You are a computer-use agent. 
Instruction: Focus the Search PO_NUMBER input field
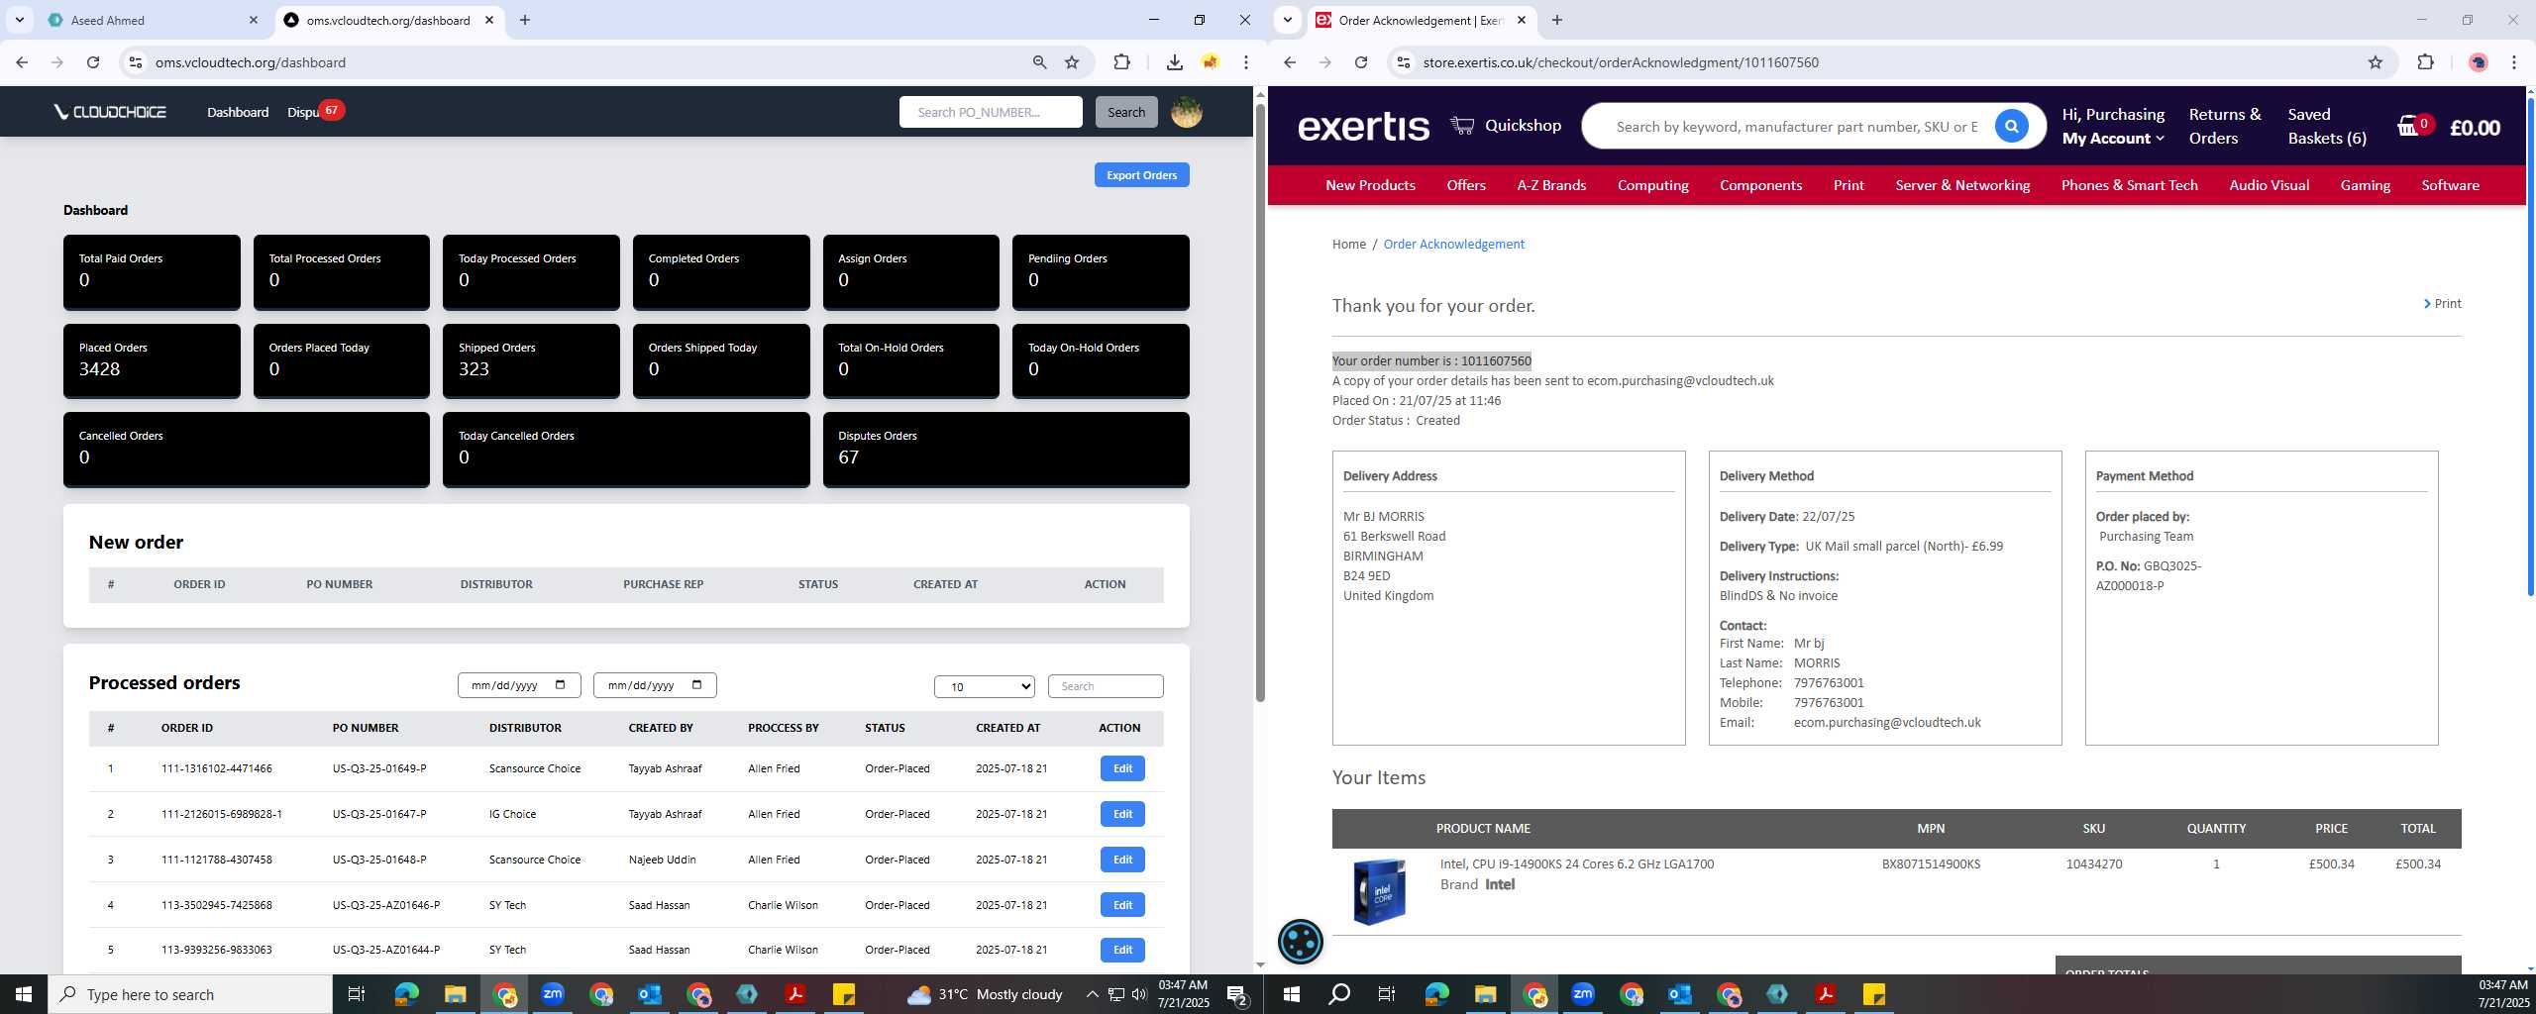click(991, 112)
